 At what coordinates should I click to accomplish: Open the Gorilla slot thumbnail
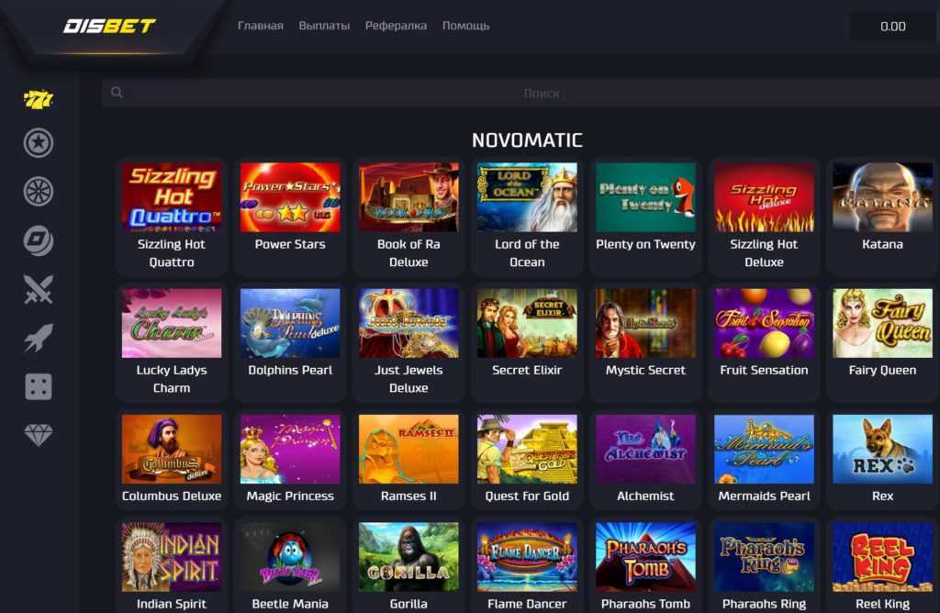(408, 557)
